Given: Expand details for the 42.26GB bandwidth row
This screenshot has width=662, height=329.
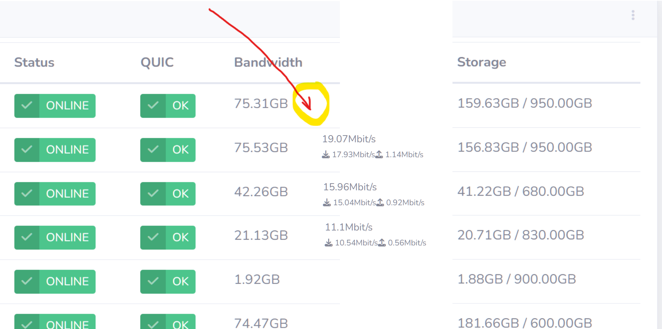Looking at the screenshot, I should click(x=261, y=192).
